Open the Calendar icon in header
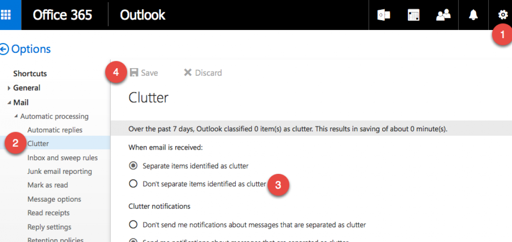 pos(414,15)
